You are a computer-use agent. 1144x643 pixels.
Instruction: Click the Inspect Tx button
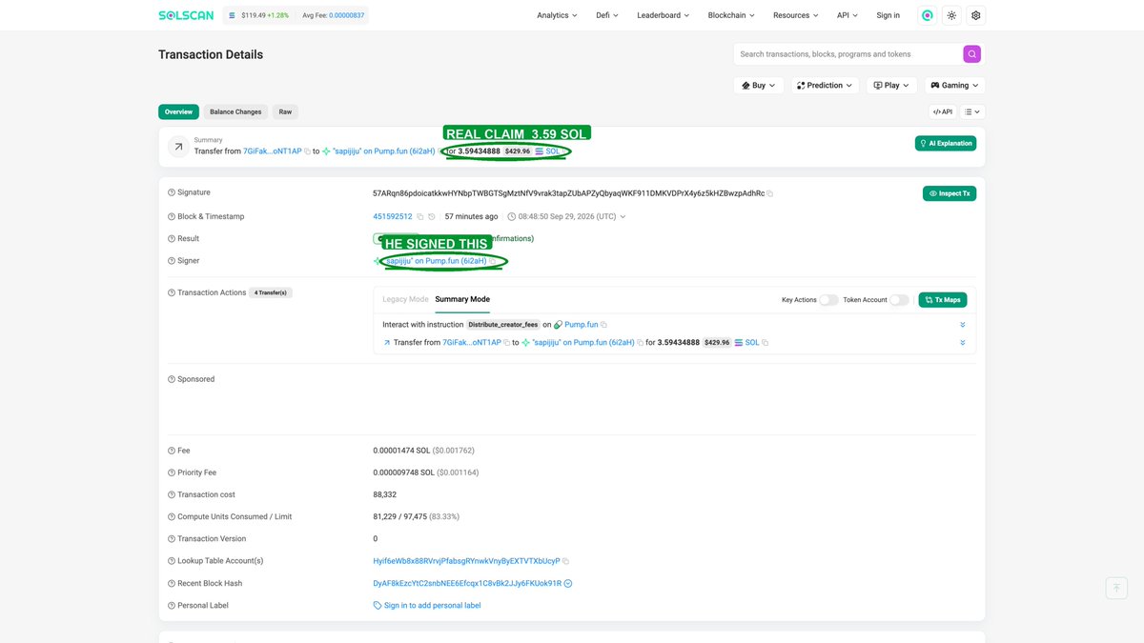tap(950, 193)
